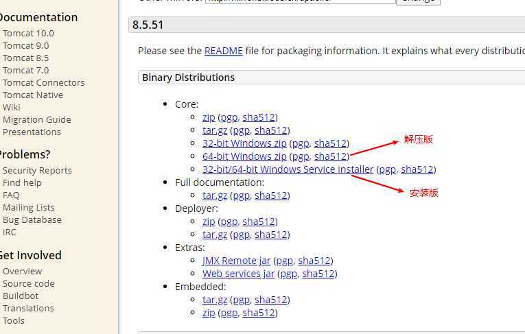Open pgp link for Embedded zip
Screen dimensions: 525x334
coord(229,313)
